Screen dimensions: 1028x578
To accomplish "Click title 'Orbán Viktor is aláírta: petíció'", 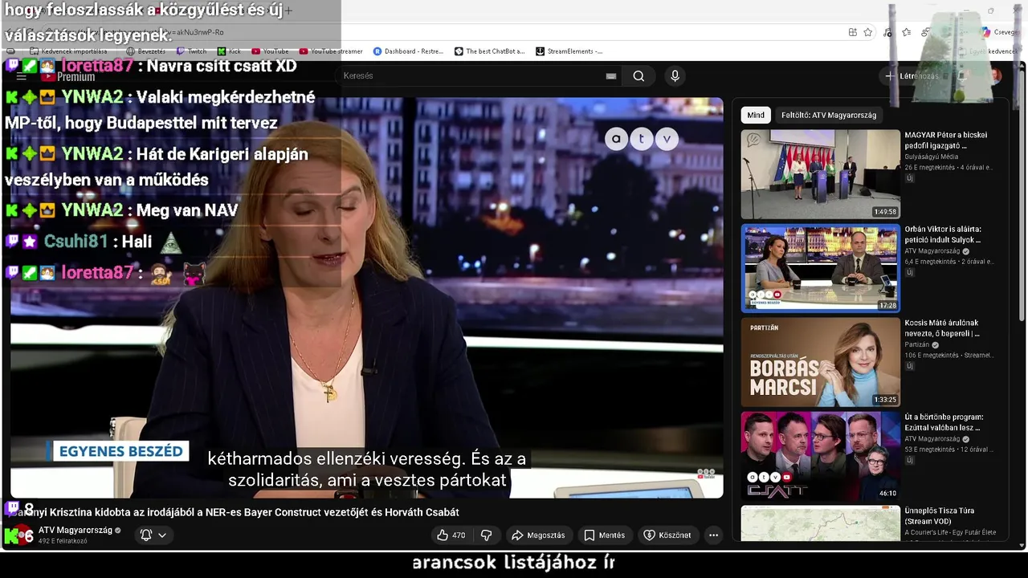I will (943, 234).
